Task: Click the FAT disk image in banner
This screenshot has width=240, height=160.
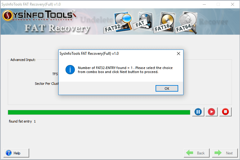Action: [x=142, y=21]
